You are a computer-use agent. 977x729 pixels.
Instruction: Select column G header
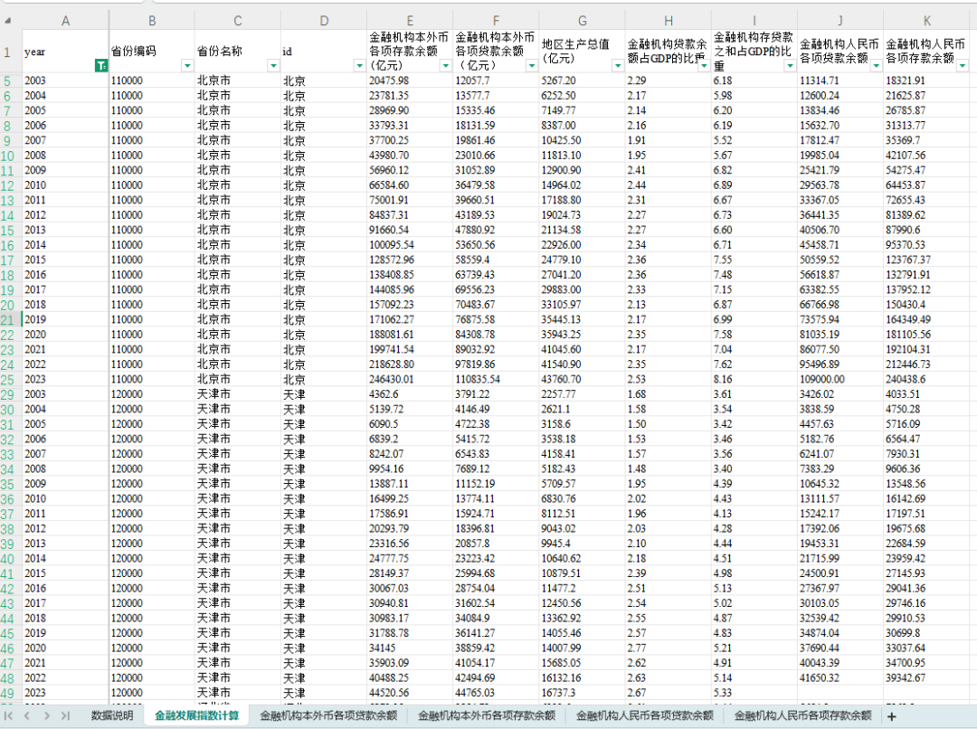(582, 20)
